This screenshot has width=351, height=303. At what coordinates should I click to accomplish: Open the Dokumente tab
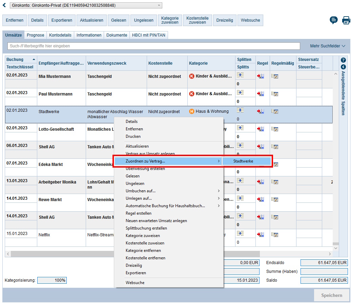click(x=117, y=35)
